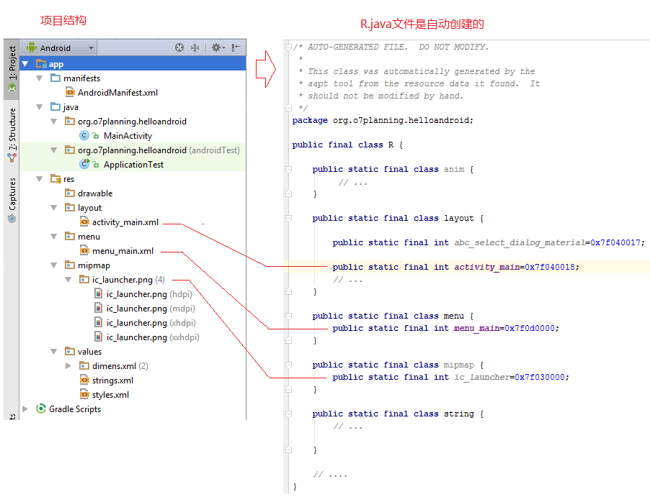Expand the Gradle Scripts node

pos(25,409)
